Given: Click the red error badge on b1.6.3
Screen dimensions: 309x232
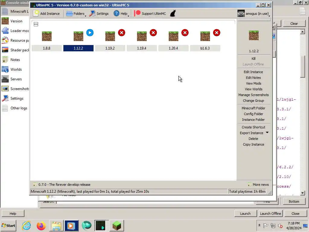Looking at the screenshot, I should tap(217, 33).
